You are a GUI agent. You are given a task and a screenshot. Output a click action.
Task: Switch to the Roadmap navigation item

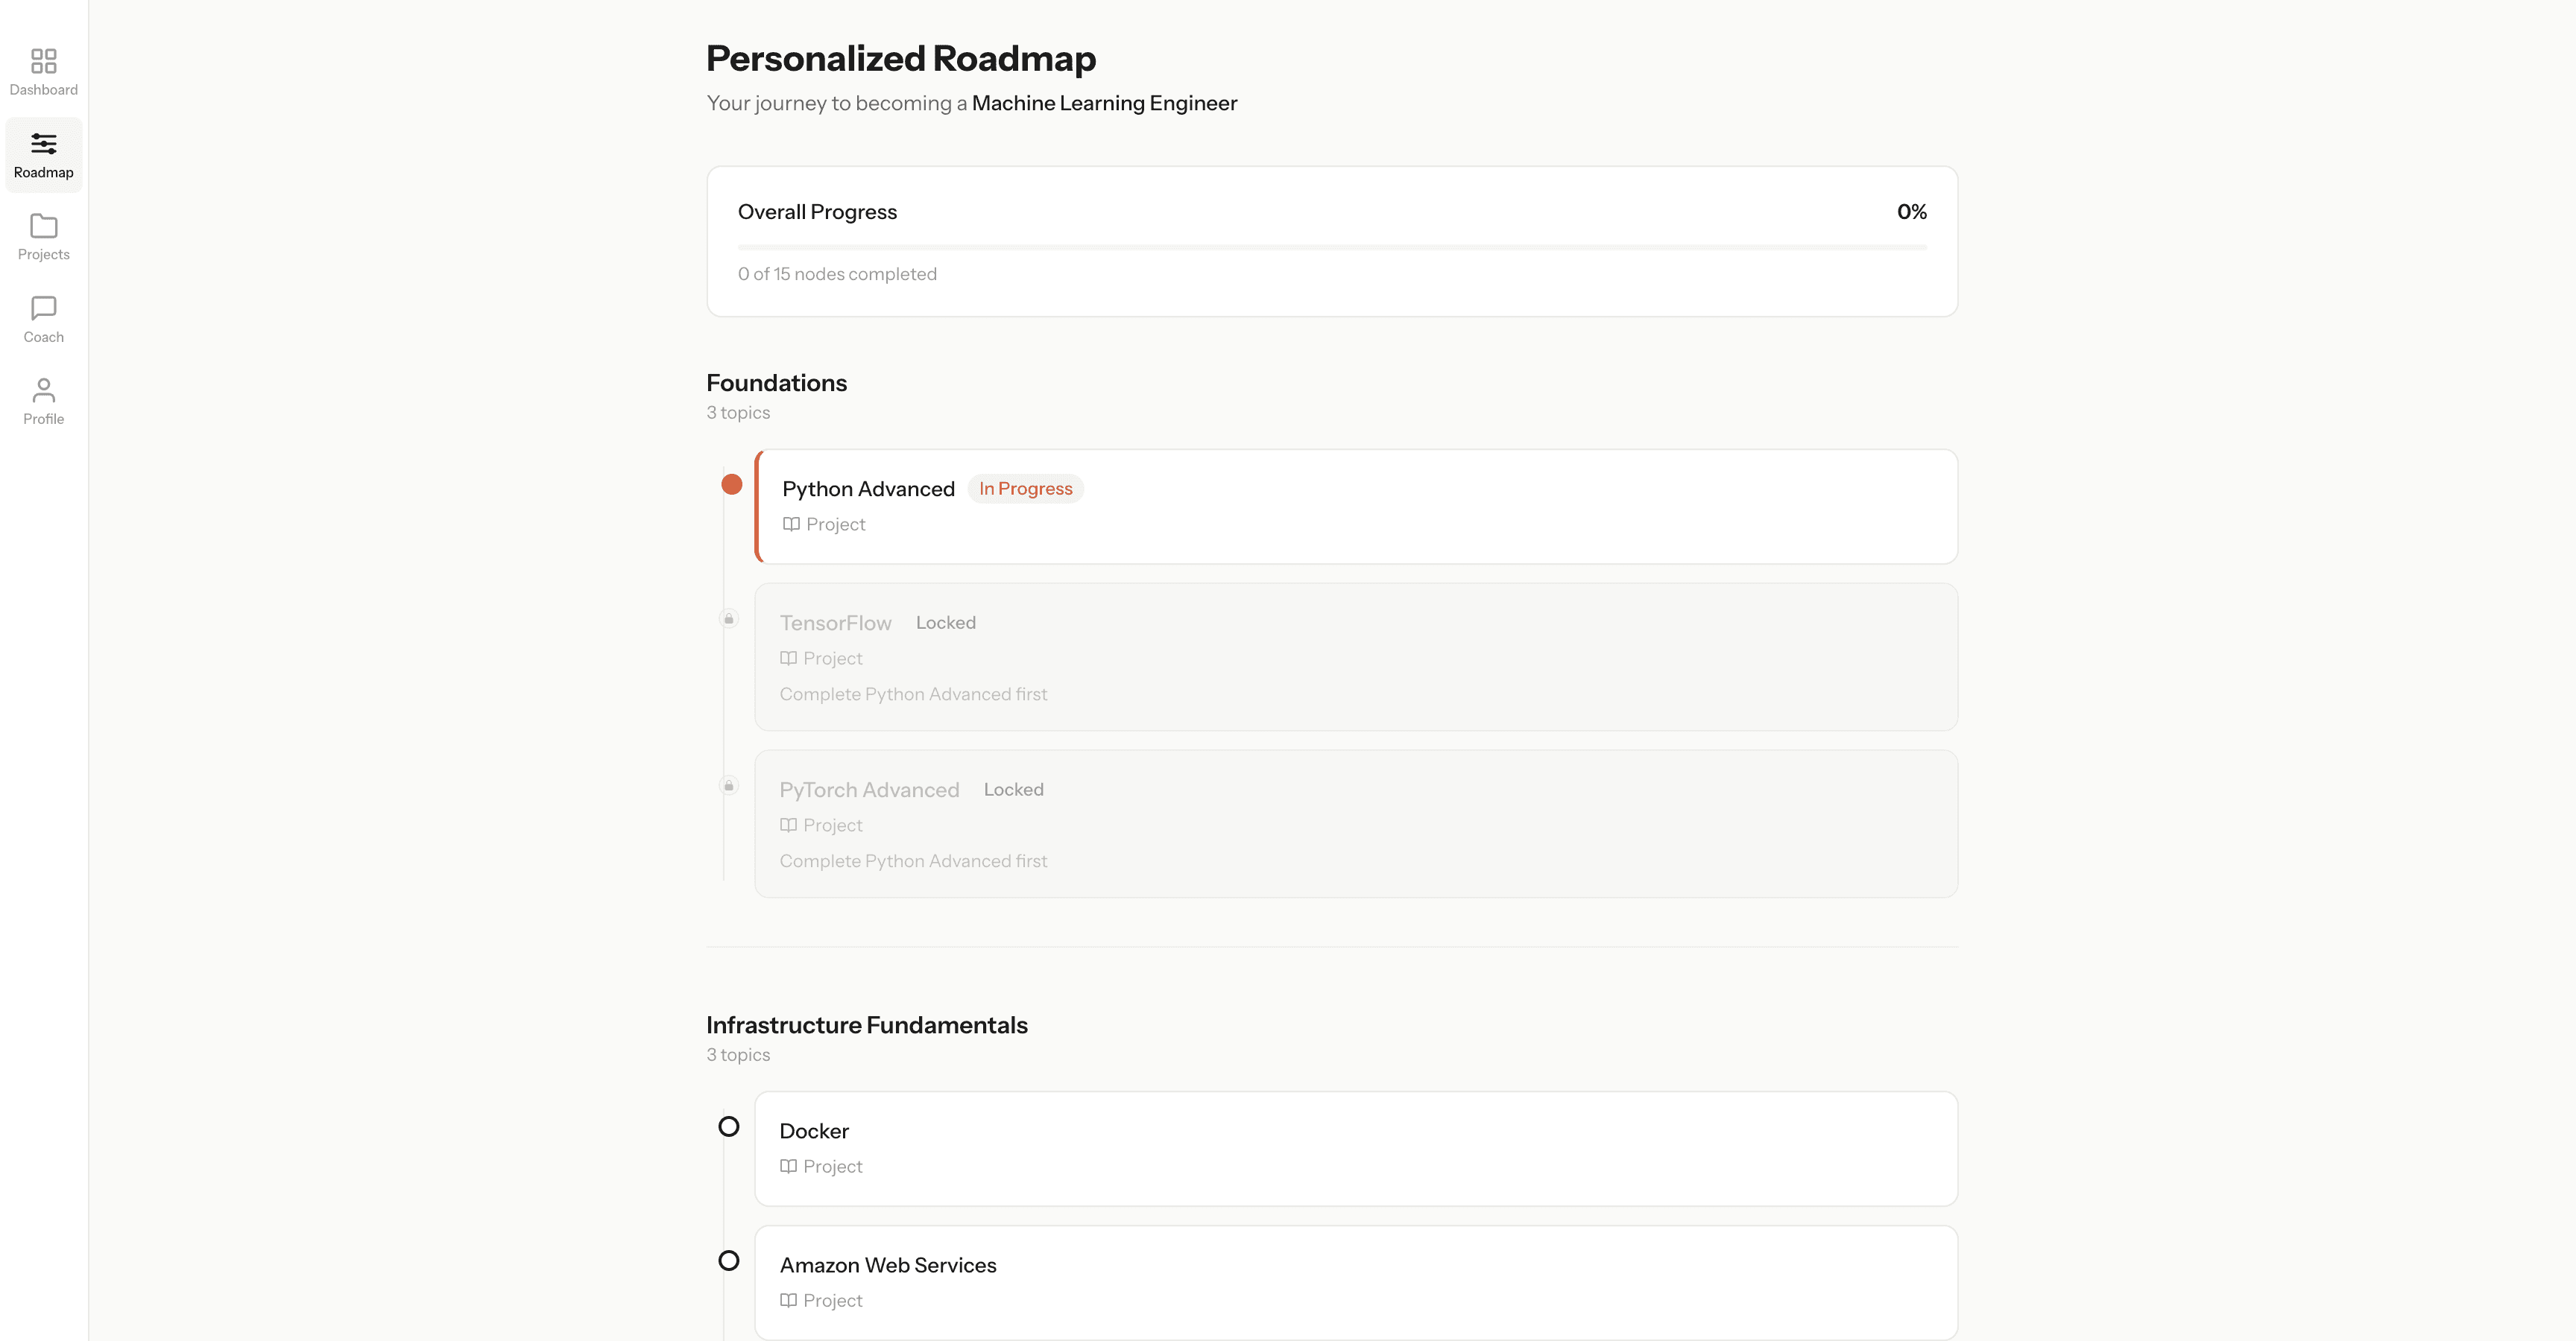(43, 155)
